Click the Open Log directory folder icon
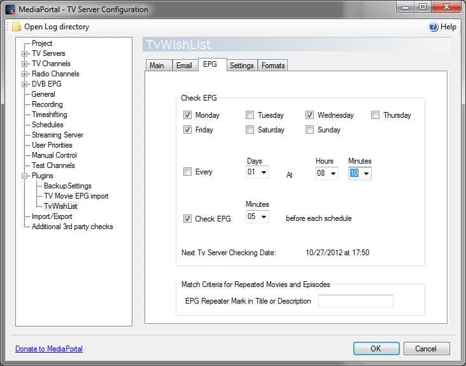This screenshot has width=466, height=366. (x=17, y=27)
